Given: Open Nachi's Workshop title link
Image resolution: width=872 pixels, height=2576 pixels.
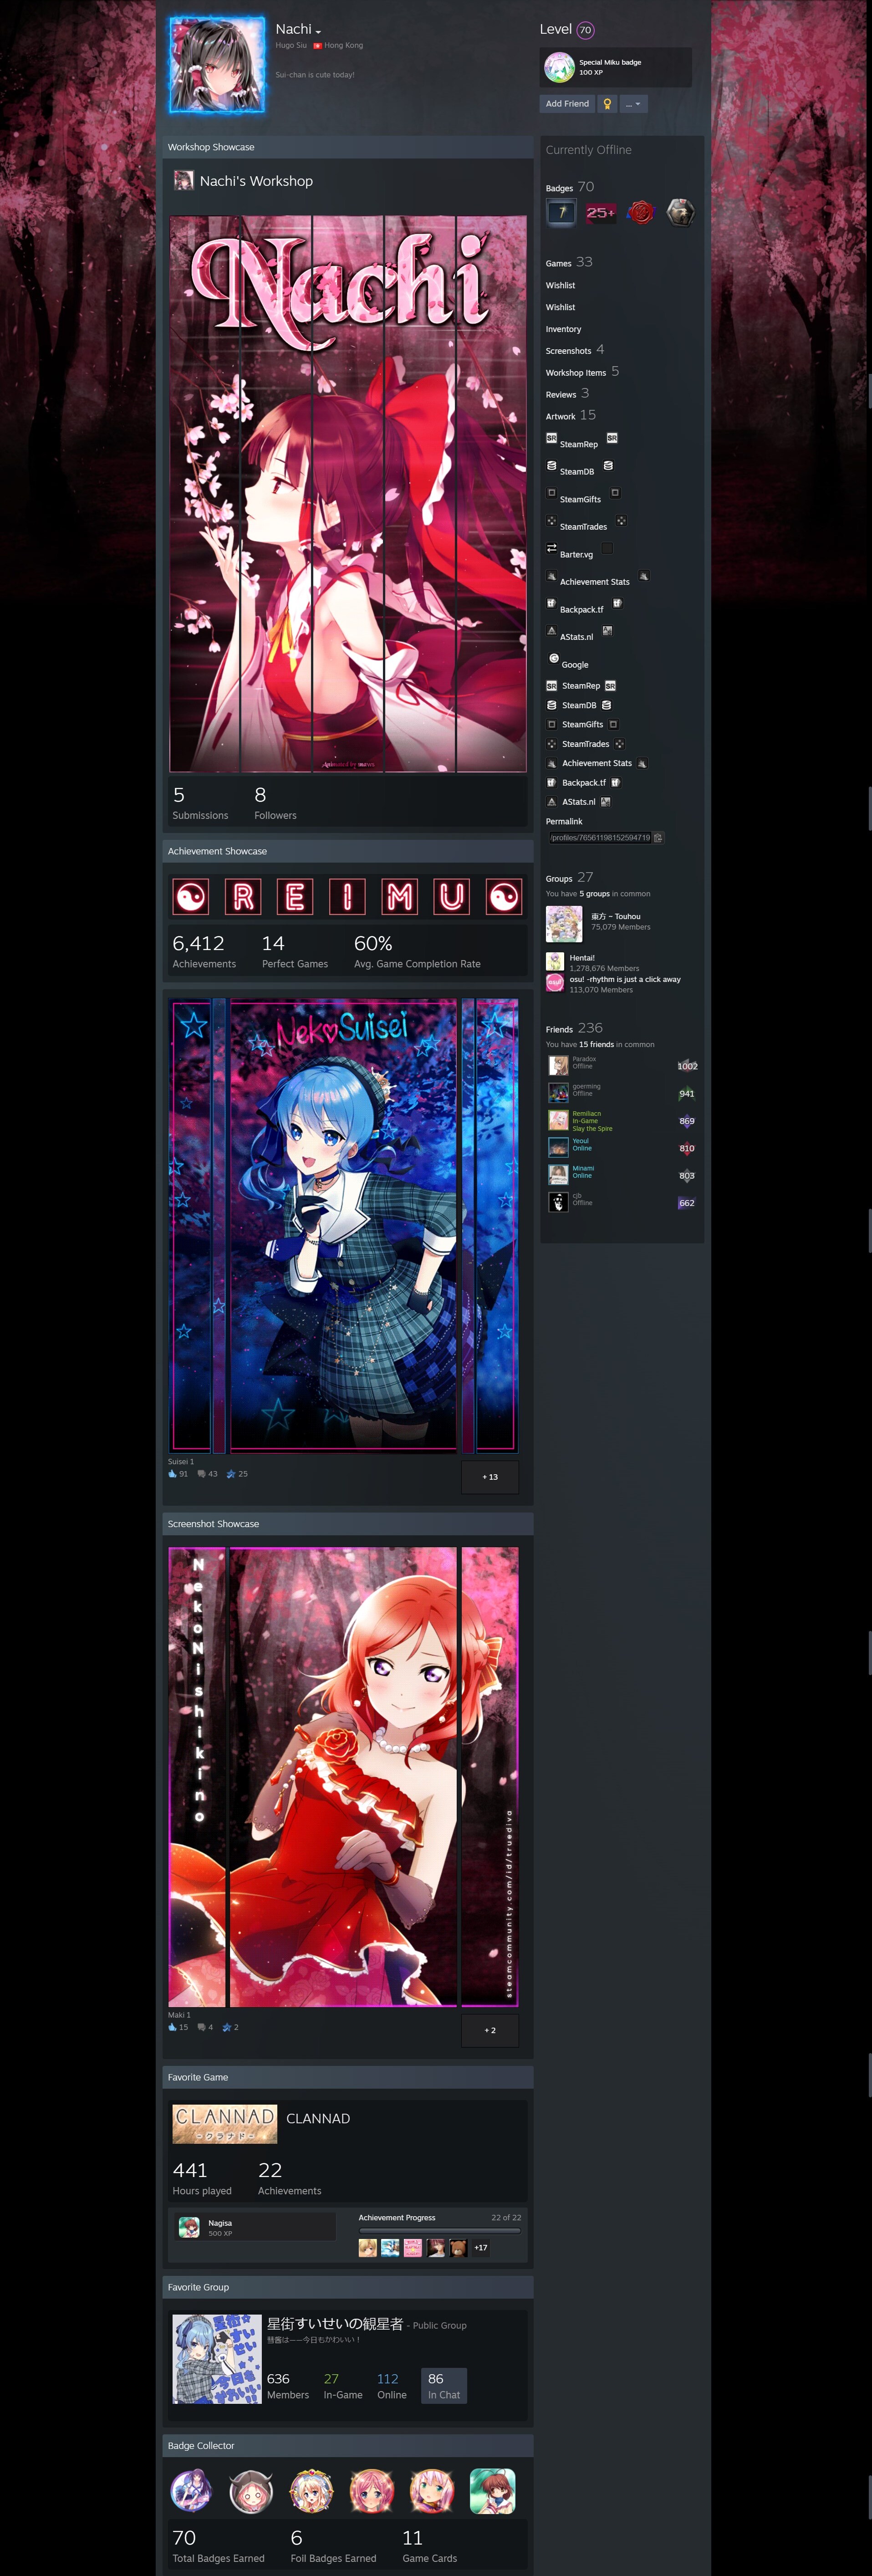Looking at the screenshot, I should pos(256,181).
